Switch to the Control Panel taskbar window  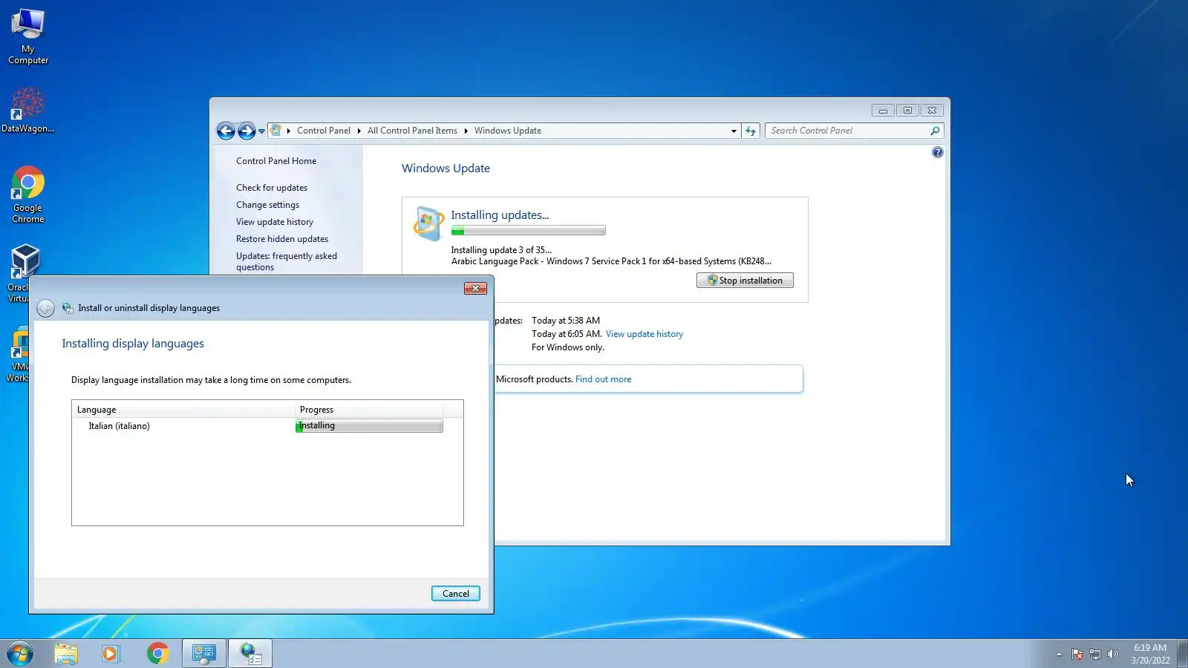coord(204,653)
